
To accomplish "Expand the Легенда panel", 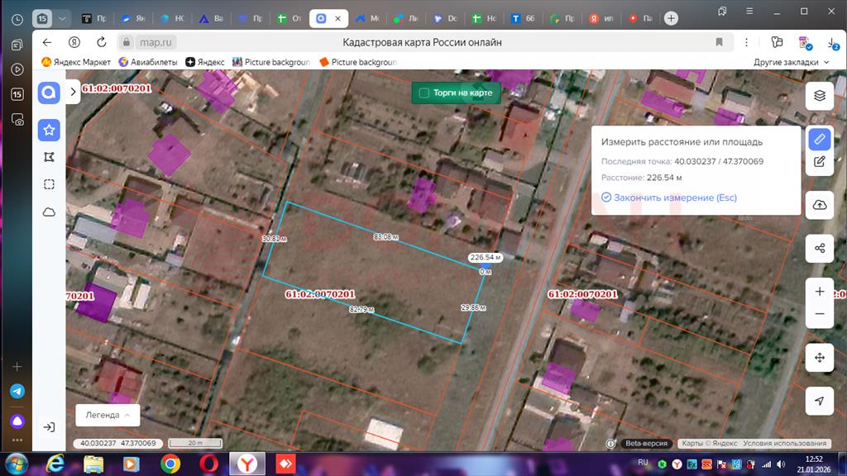I will tap(108, 415).
